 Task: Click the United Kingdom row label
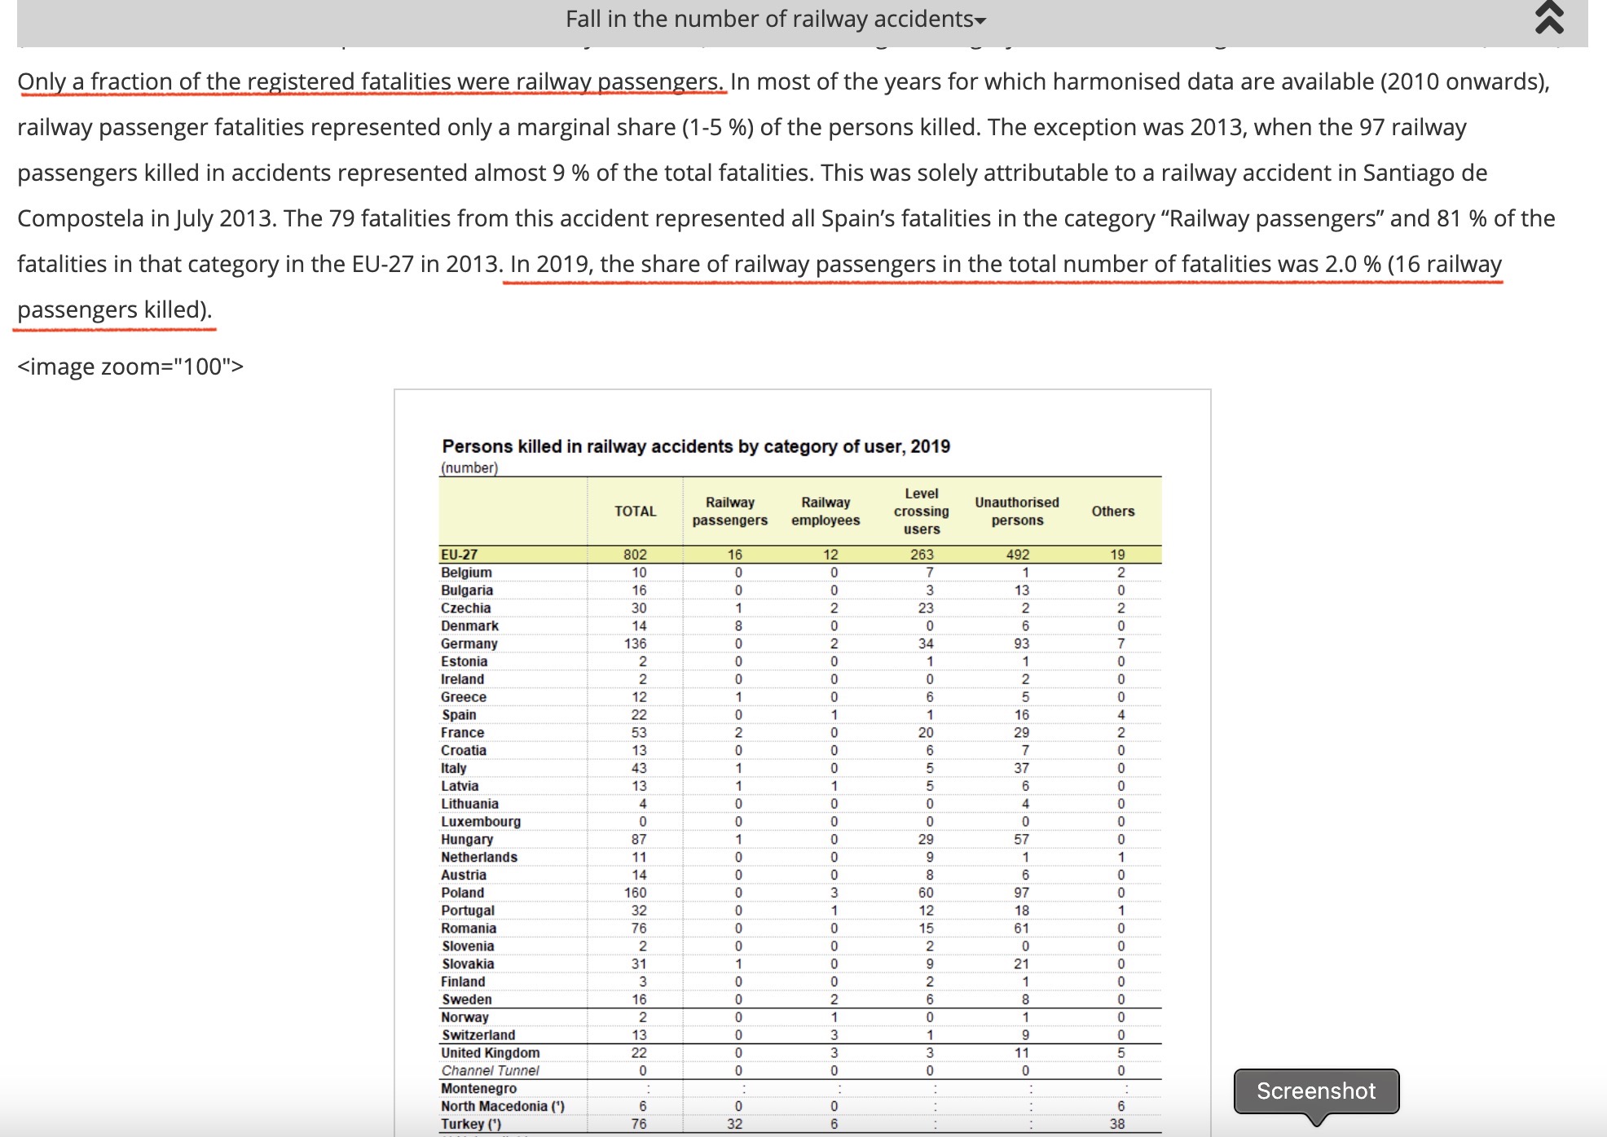pos(491,1053)
